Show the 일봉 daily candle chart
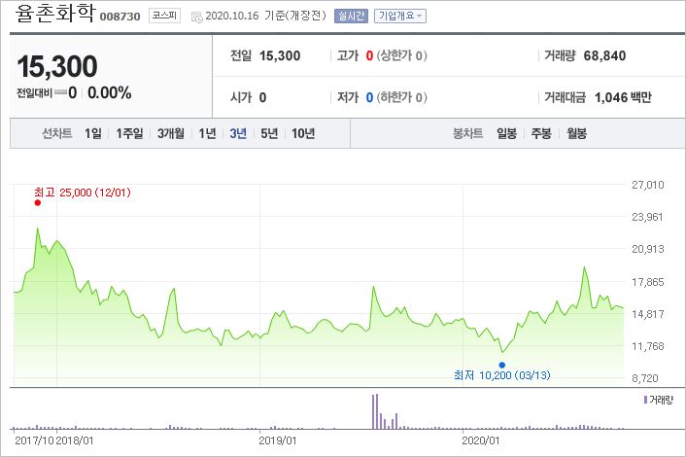This screenshot has width=686, height=457. tap(506, 133)
